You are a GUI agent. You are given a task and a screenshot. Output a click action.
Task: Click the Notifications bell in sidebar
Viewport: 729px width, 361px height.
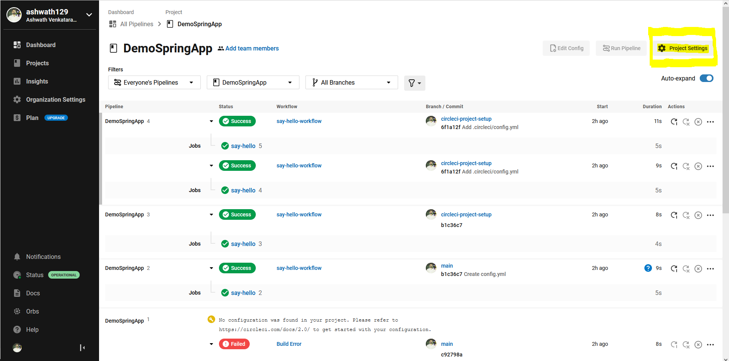click(17, 257)
